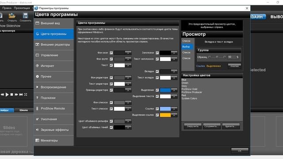Open the Правка menu in the main window

7,8
